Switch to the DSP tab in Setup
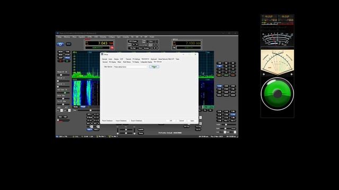 122,59
